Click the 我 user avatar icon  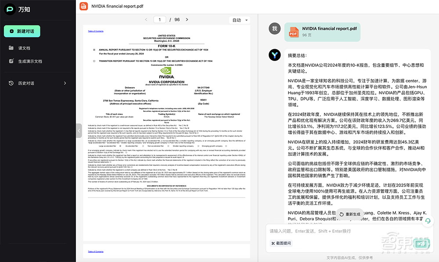[x=274, y=28]
